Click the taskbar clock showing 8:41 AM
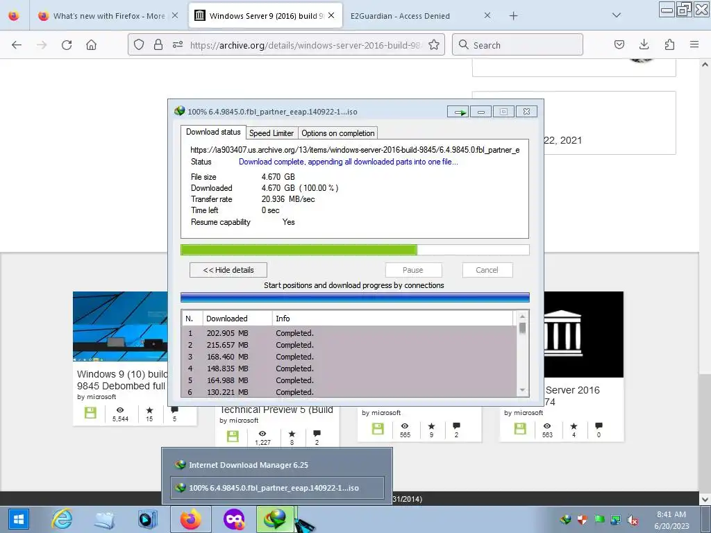 click(671, 520)
